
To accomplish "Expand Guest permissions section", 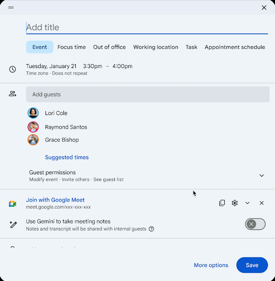I will [x=261, y=176].
